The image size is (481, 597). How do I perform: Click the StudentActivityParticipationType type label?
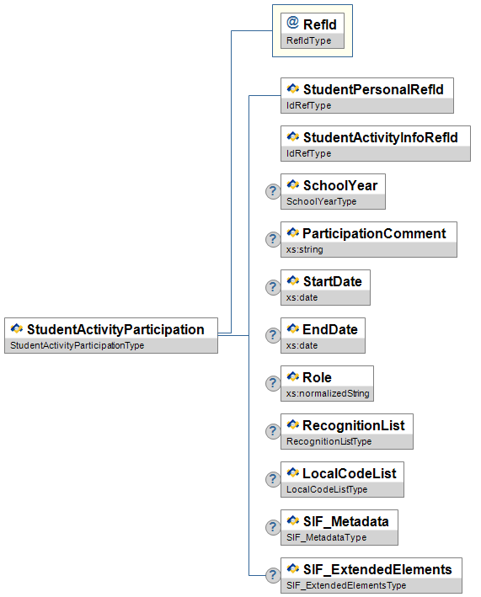pyautogui.click(x=77, y=345)
